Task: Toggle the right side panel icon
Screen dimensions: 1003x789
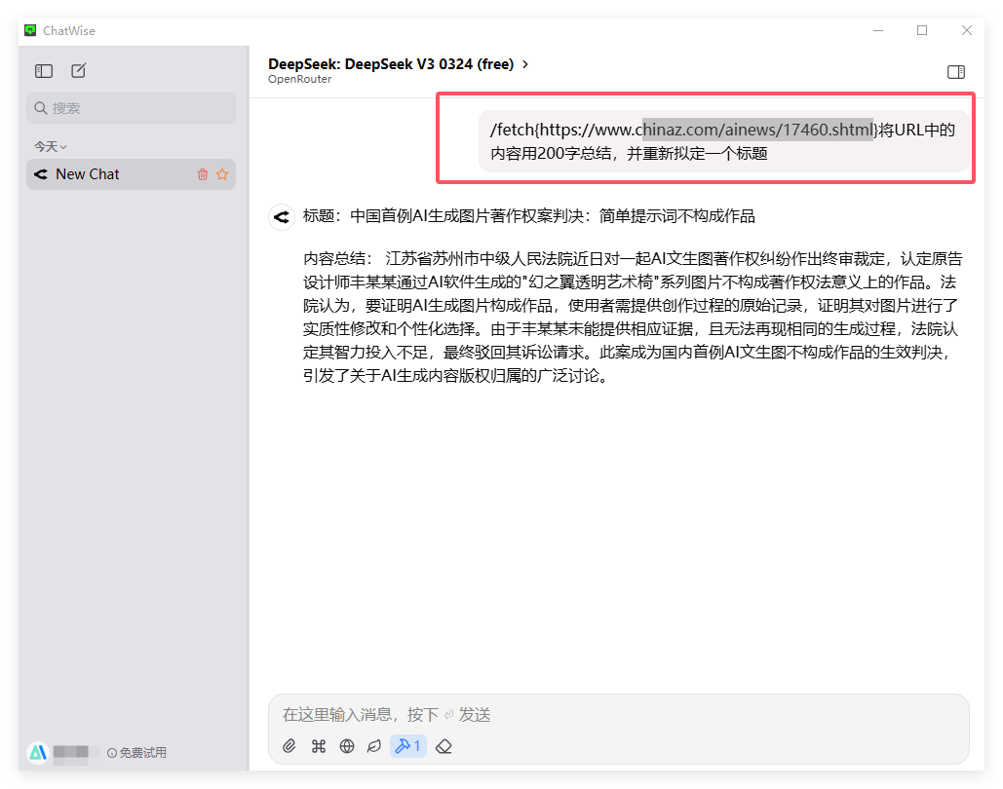Action: tap(955, 71)
